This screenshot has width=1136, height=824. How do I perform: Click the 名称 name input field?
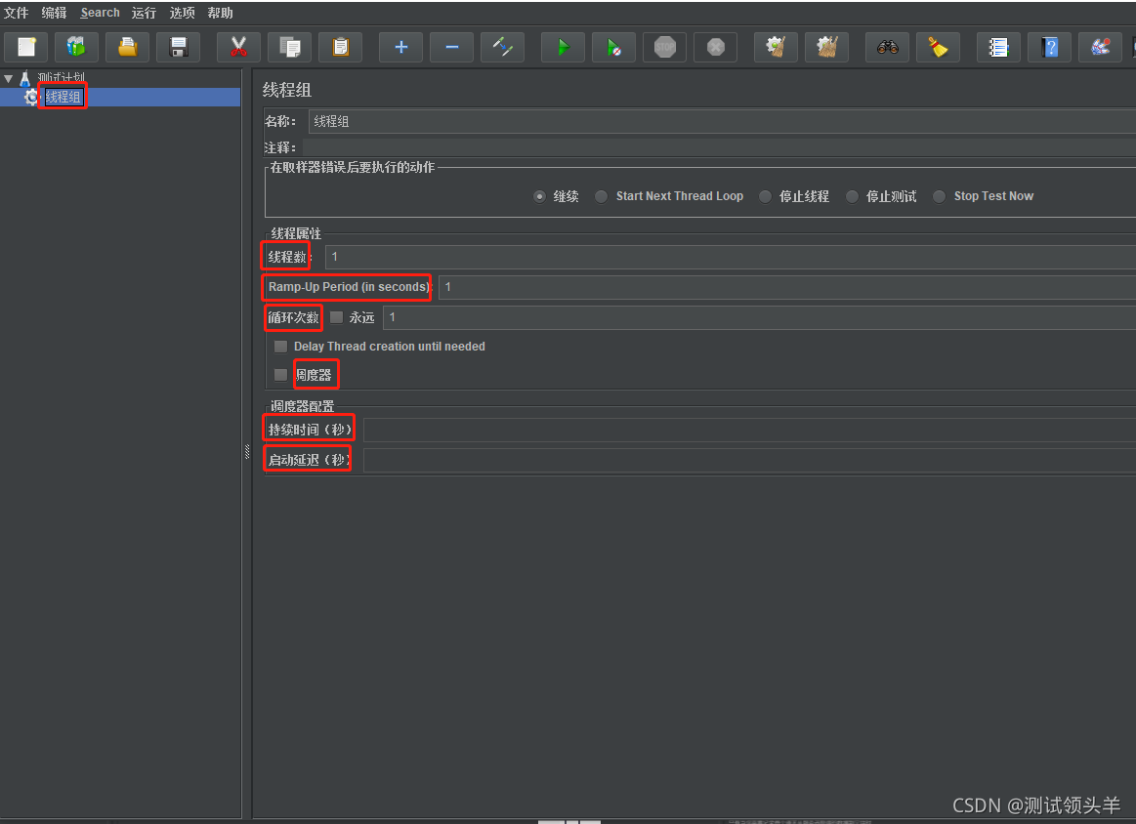[722, 121]
